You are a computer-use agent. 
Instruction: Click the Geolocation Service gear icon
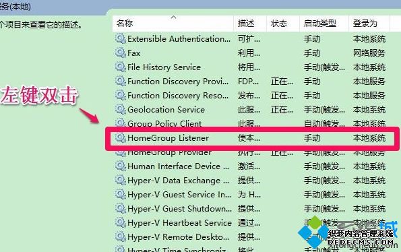pos(120,109)
